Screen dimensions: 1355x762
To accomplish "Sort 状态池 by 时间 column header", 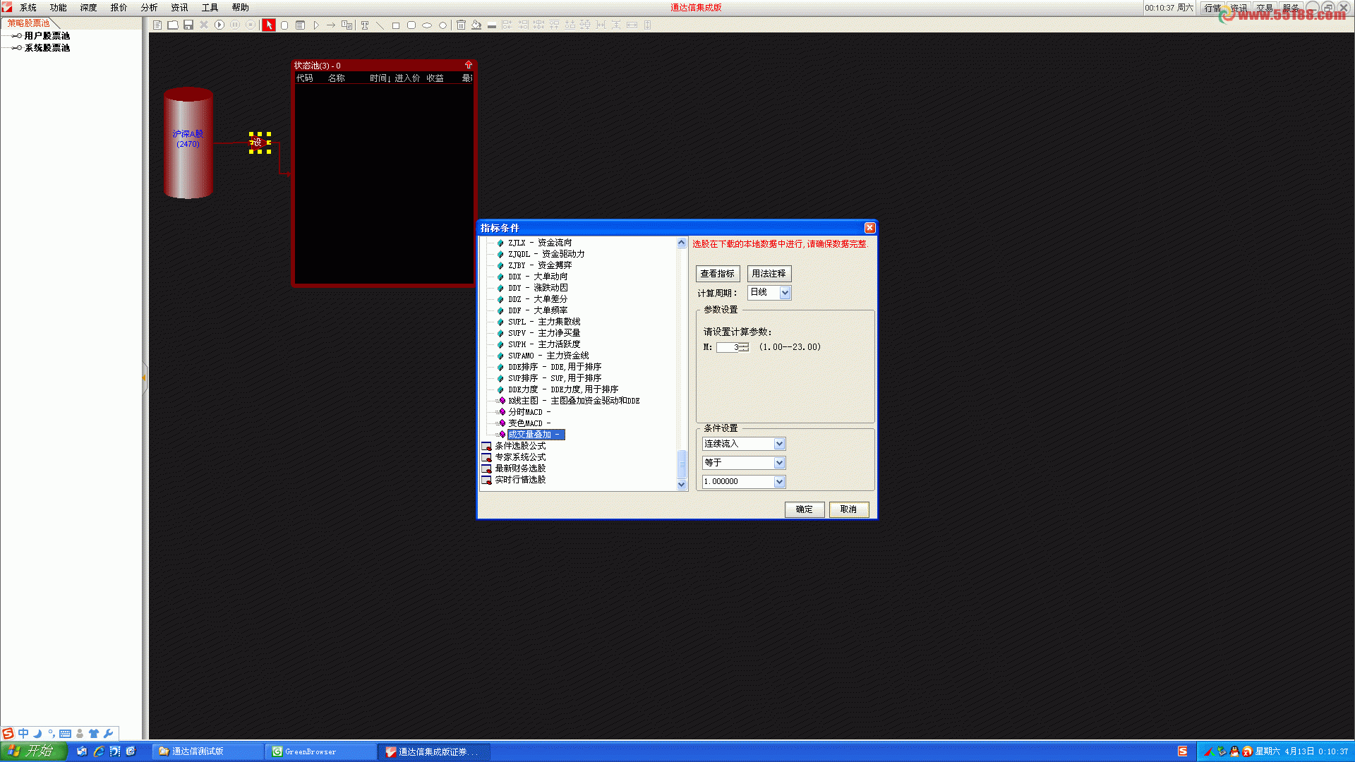I will tap(380, 78).
